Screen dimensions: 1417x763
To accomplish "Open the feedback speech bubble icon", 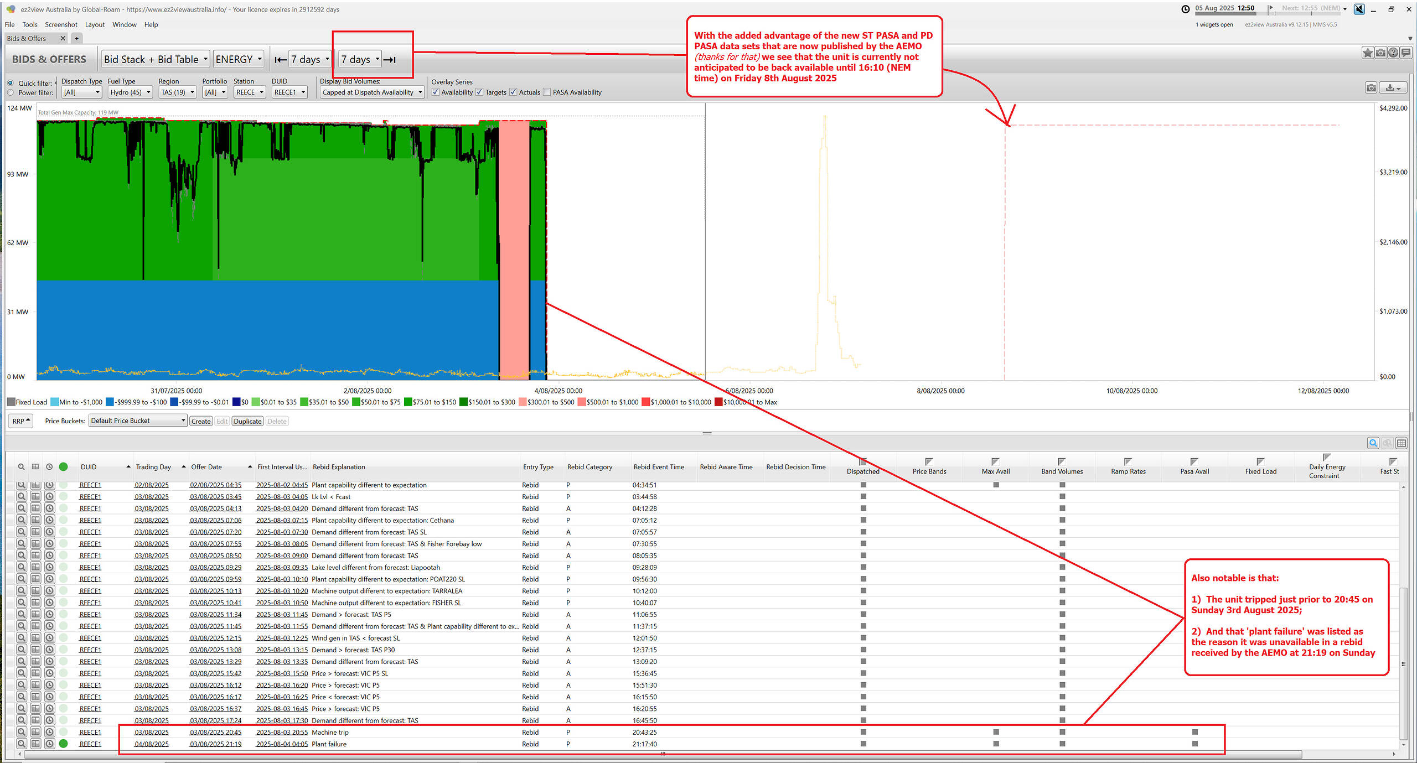I will [1406, 53].
